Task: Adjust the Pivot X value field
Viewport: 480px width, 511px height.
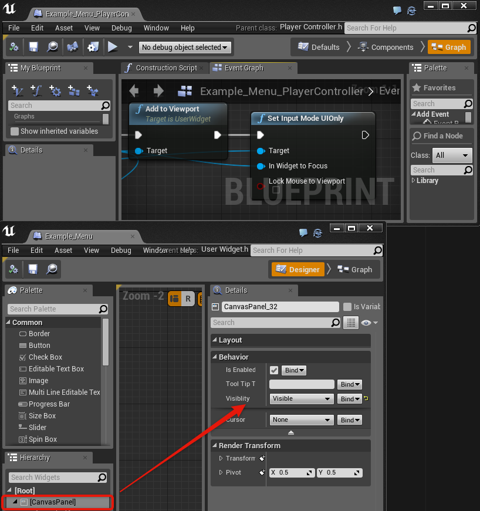Action: coord(292,472)
